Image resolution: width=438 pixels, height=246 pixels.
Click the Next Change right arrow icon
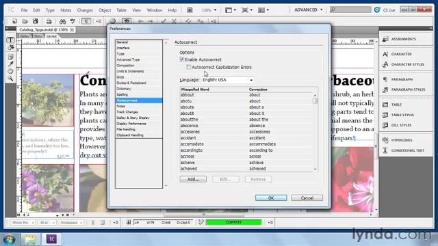(x=151, y=21)
